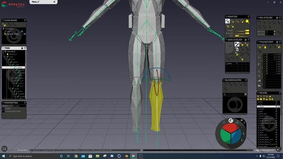Open Chrome from the taskbar
This screenshot has width=283, height=159.
click(76, 156)
